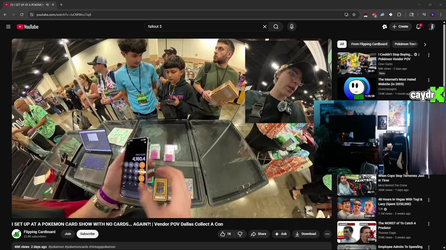Viewport: 446px width, 250px height.
Task: Open the red extension with badge 1
Action: [x=374, y=15]
